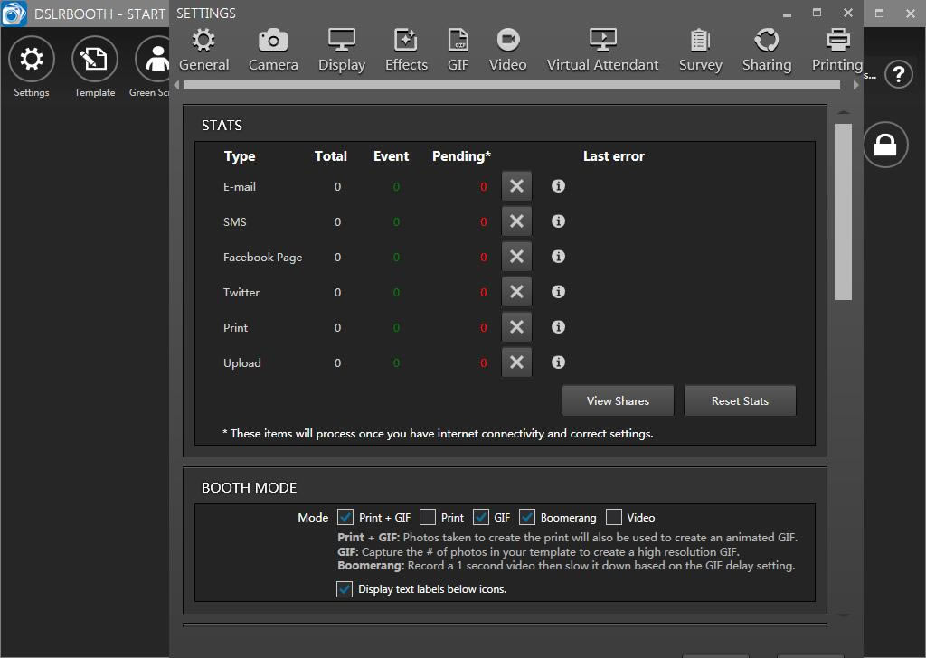Switch to the General settings tab
926x658 pixels.
coord(204,47)
